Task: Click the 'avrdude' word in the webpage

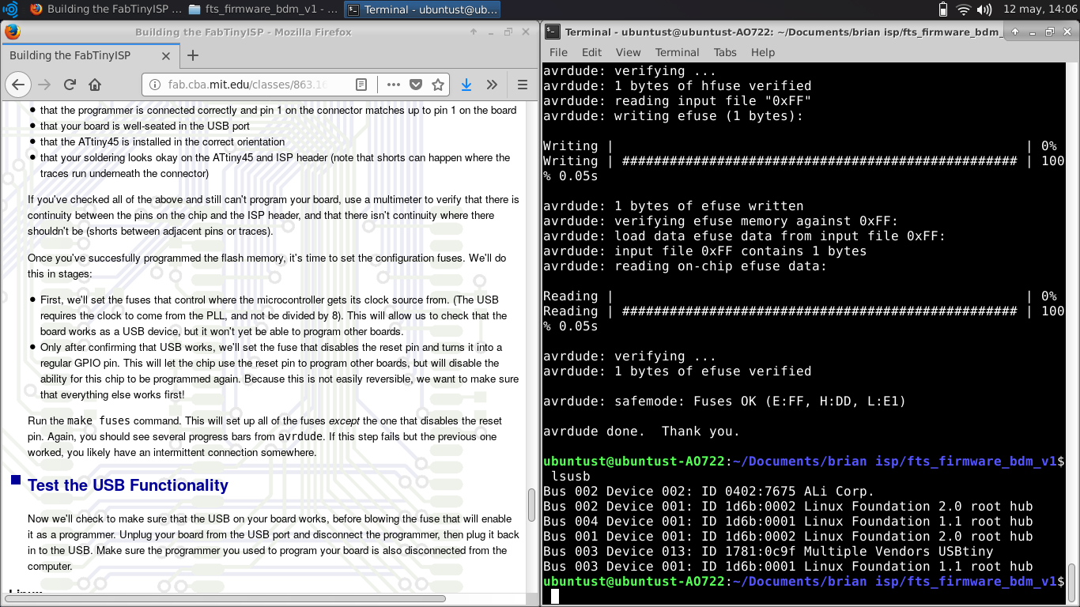Action: pos(300,436)
